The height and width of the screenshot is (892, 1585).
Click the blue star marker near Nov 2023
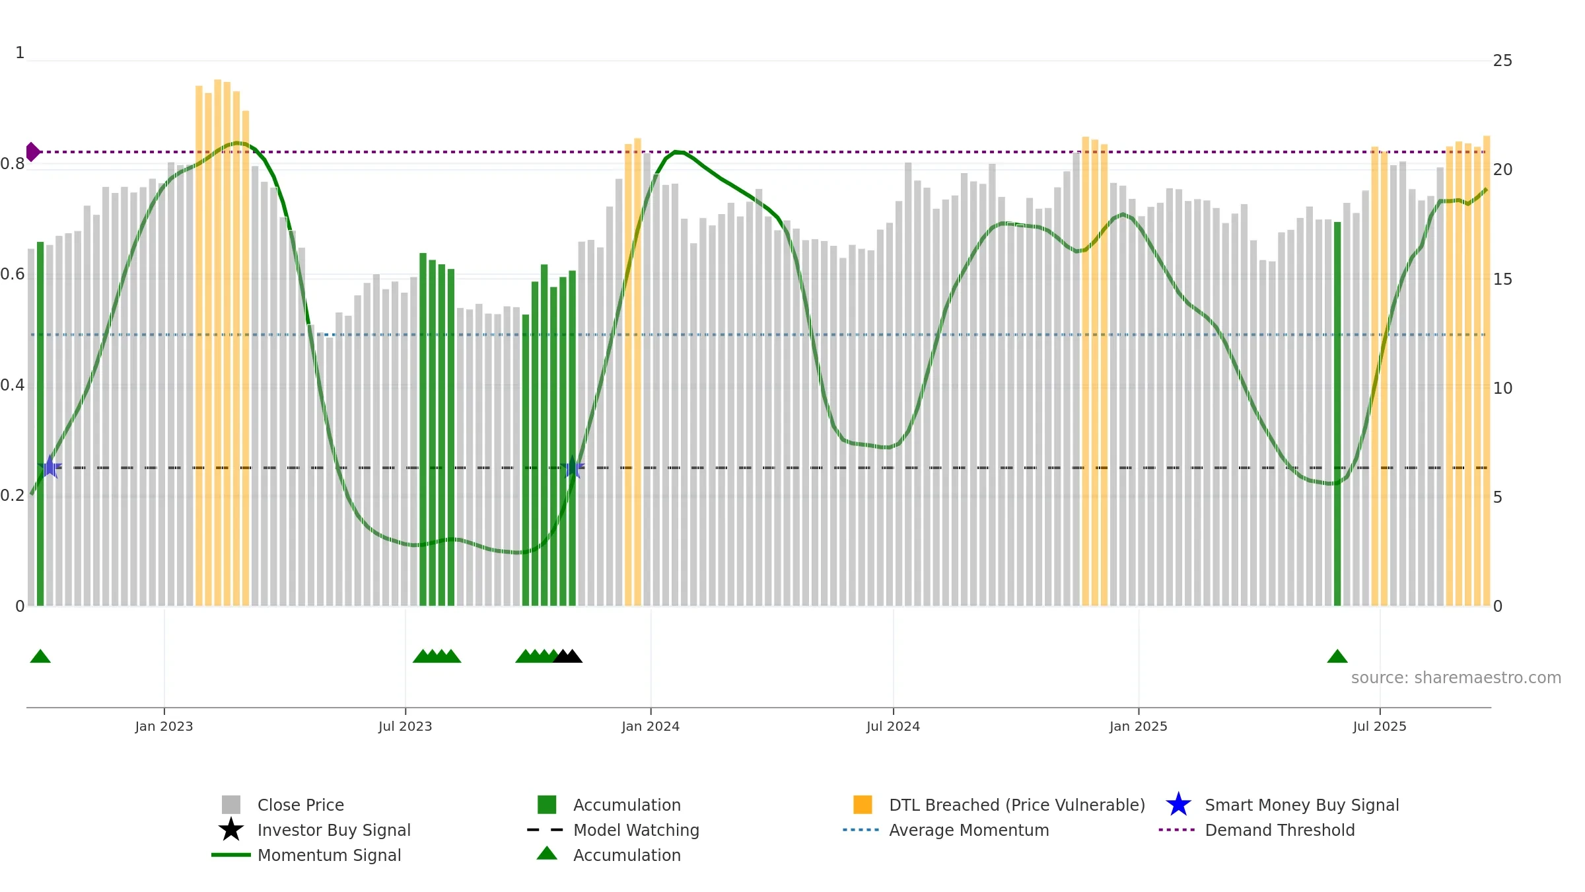pos(573,467)
